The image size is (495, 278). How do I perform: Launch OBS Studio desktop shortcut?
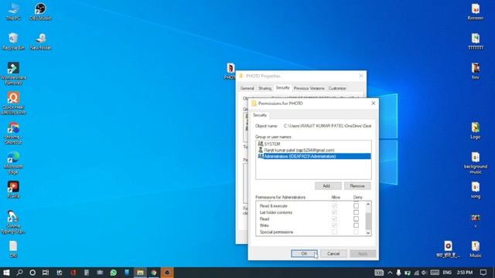pyautogui.click(x=40, y=12)
